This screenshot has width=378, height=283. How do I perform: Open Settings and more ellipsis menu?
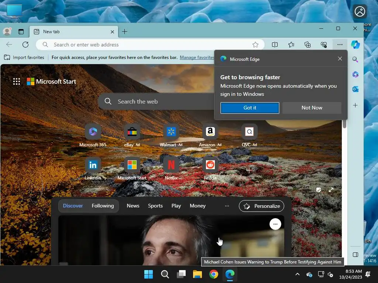click(340, 45)
